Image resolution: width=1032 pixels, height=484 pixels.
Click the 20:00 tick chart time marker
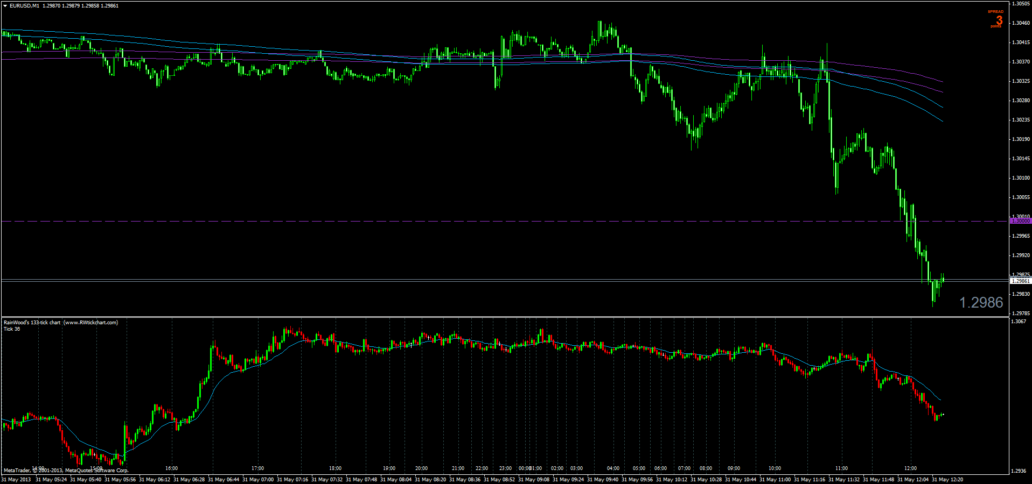[x=421, y=468]
